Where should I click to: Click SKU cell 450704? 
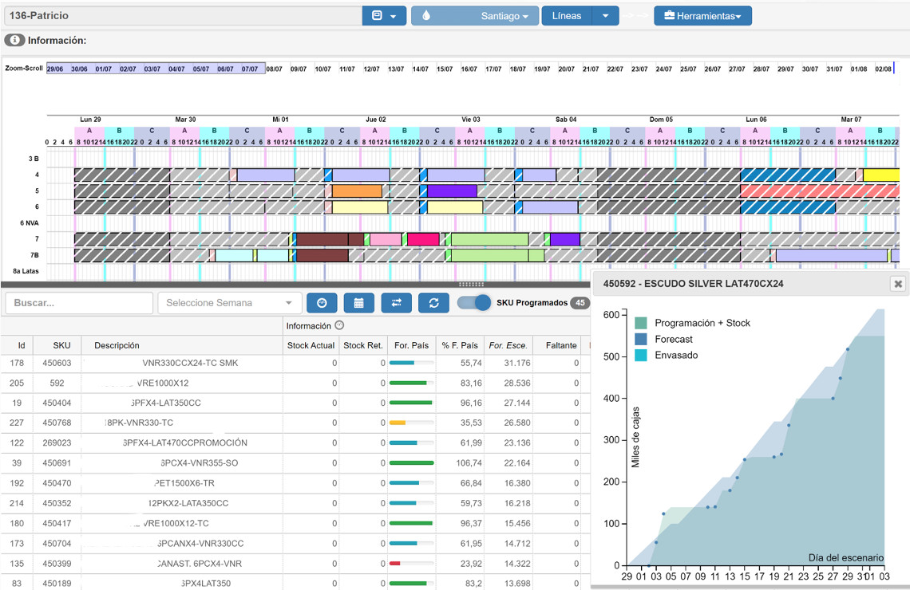(57, 544)
